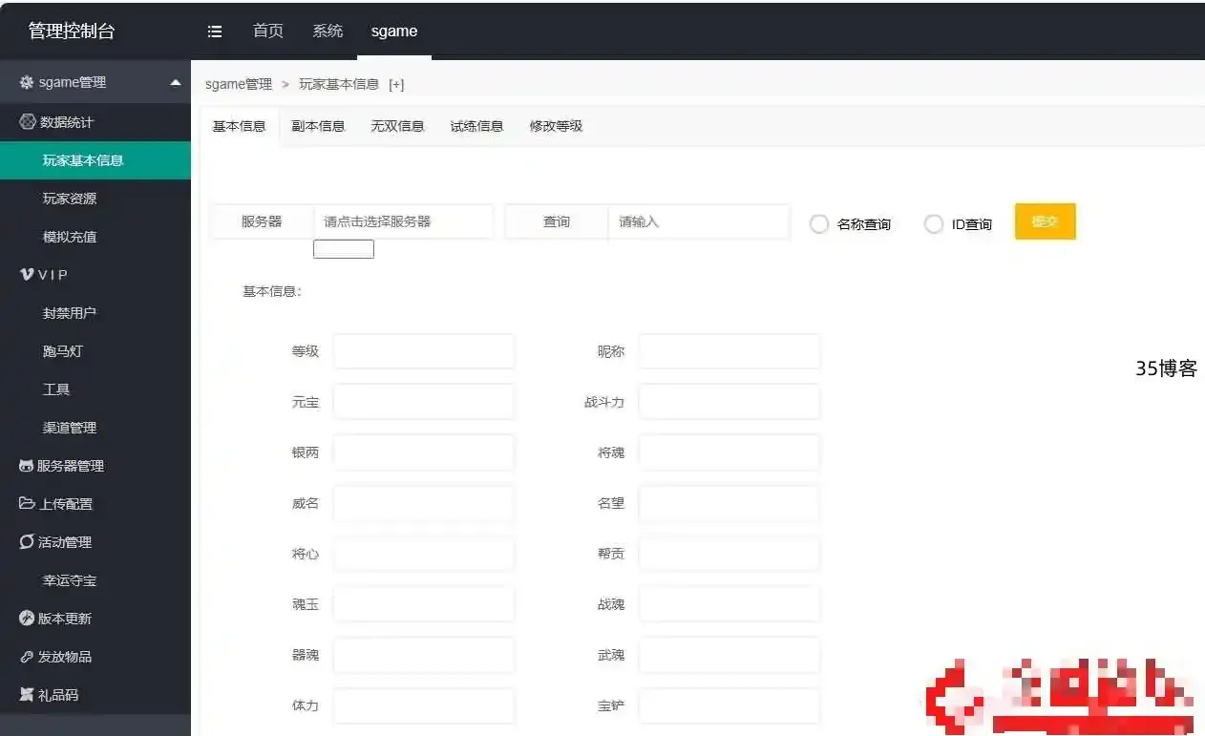Click the 名望 input field
This screenshot has height=736, width=1205.
729,503
